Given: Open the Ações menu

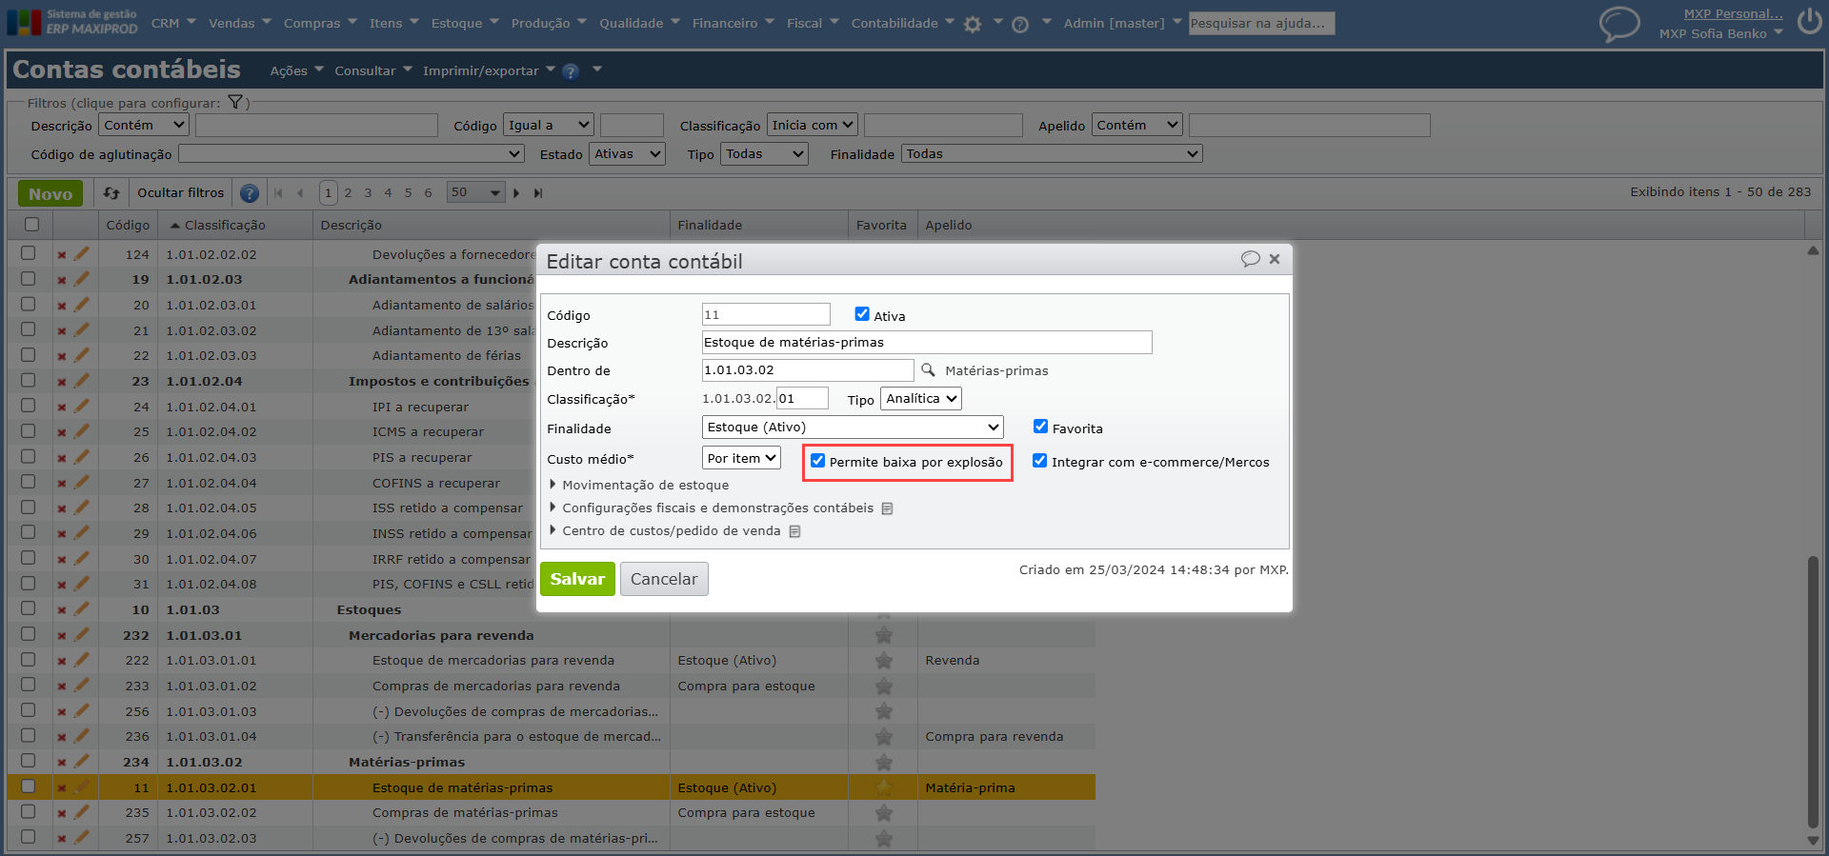Looking at the screenshot, I should 296,70.
